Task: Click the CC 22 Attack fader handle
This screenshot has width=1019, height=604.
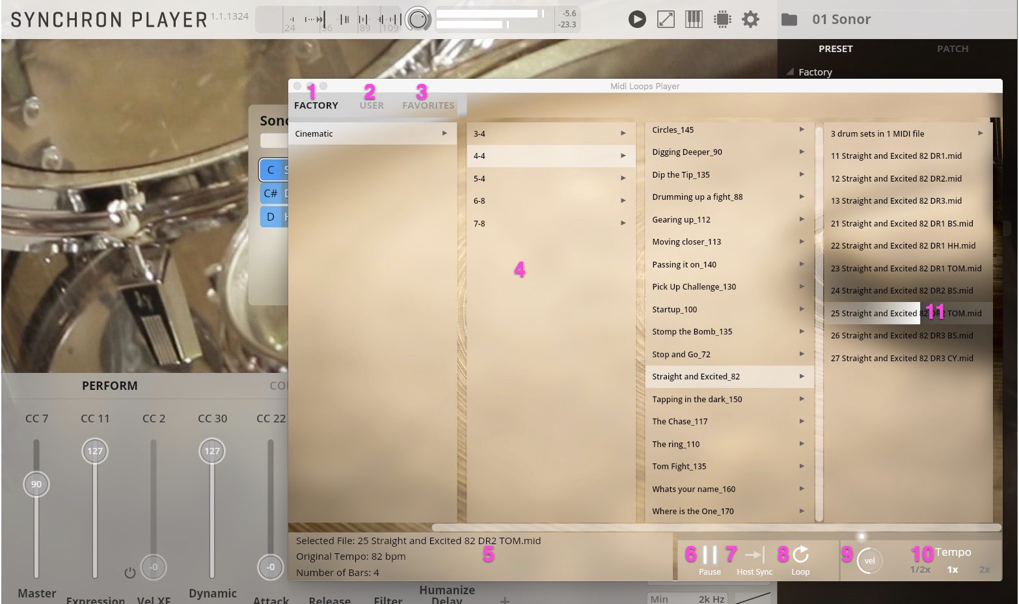Action: point(271,567)
